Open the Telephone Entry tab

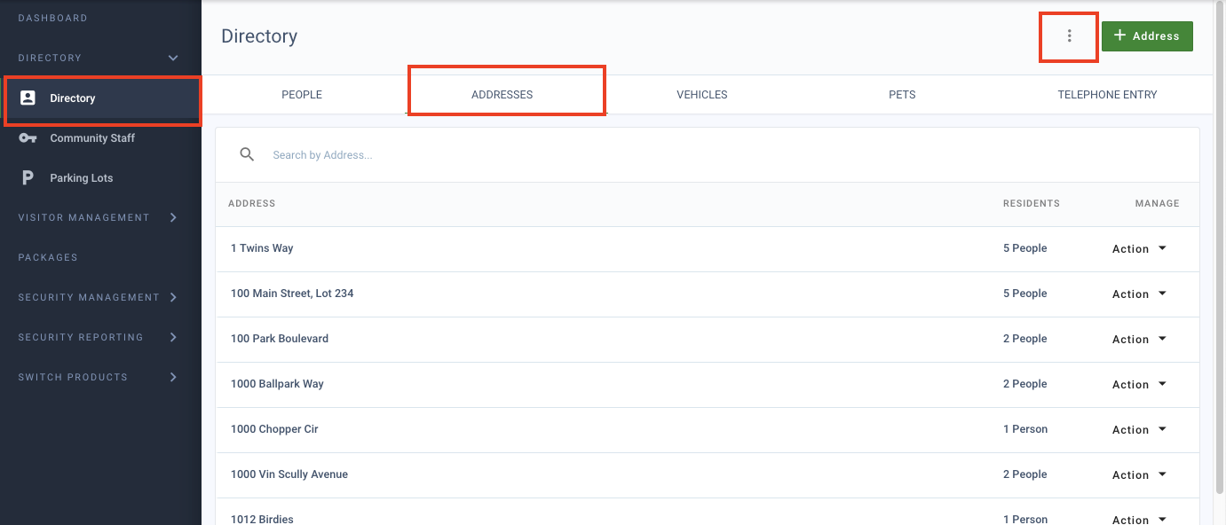click(x=1107, y=94)
